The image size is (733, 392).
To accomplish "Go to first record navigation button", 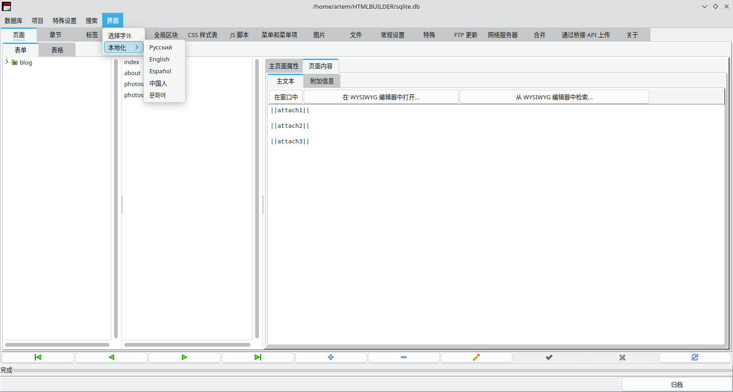I will tap(38, 357).
